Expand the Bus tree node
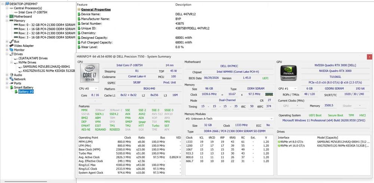This screenshot has height=183, width=374. point(7,42)
